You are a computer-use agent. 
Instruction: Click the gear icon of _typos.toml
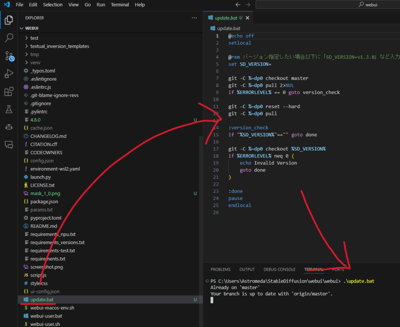26,71
